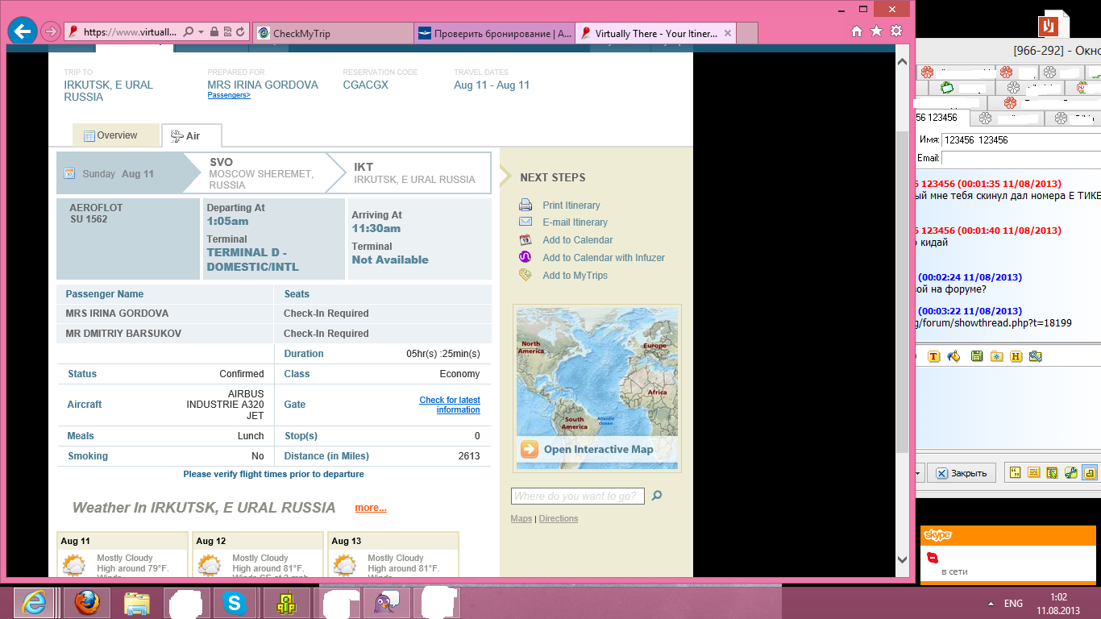
Task: Open the browser Tools gear icon
Action: tap(895, 31)
